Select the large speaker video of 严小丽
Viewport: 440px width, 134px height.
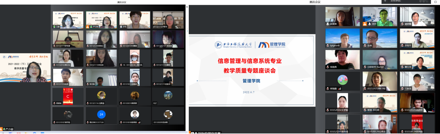click(25, 68)
